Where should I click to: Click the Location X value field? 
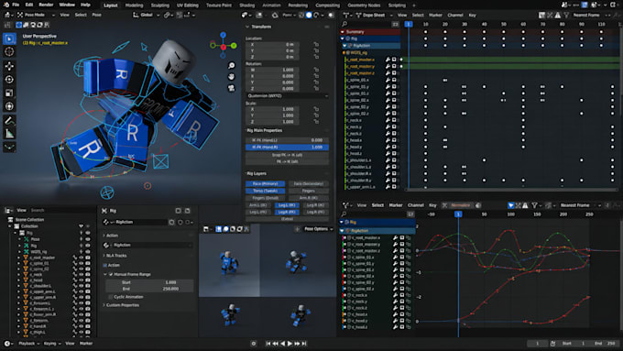coord(273,45)
